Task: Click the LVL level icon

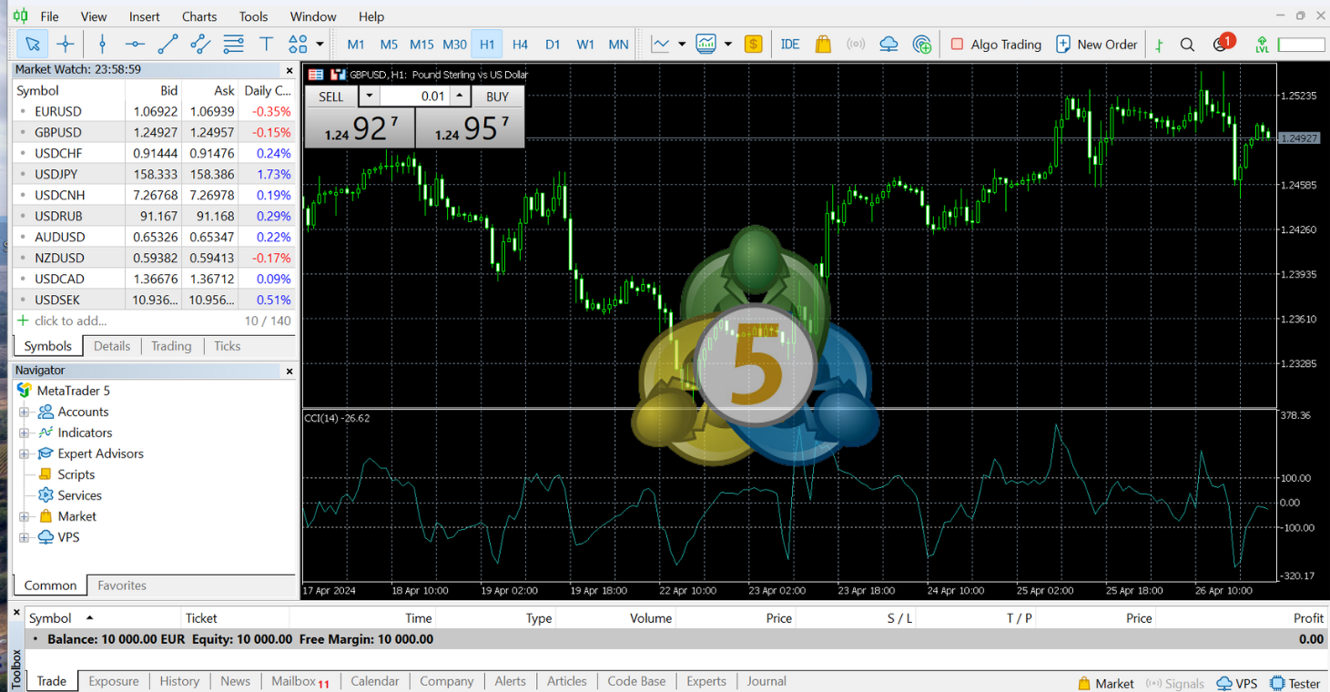Action: [x=1262, y=44]
